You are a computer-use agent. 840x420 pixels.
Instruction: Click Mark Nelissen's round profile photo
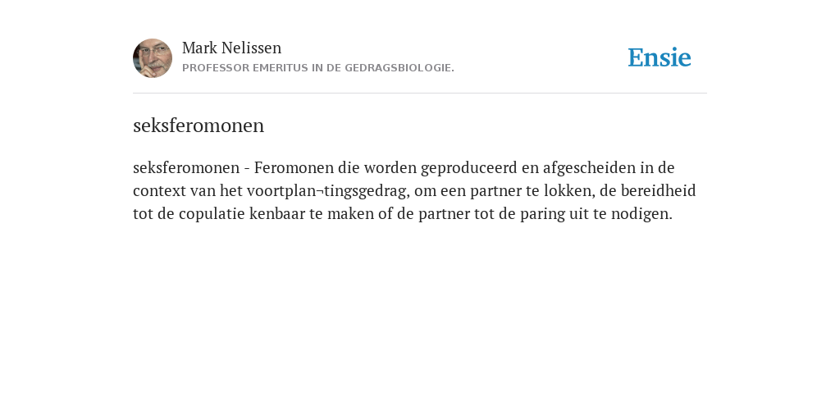(153, 58)
